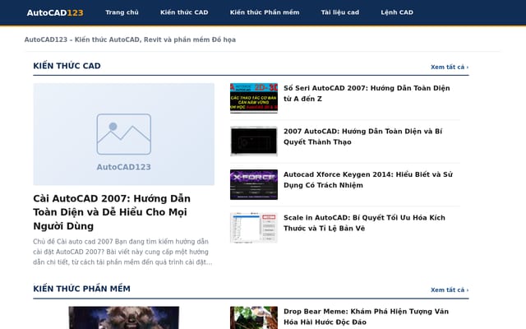Open Scale in AutoCAD article title
This screenshot has width=526, height=329.
click(364, 223)
